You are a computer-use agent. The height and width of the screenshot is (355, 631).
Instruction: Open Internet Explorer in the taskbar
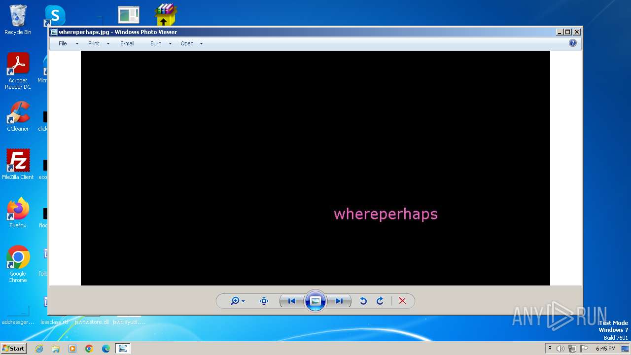39,349
